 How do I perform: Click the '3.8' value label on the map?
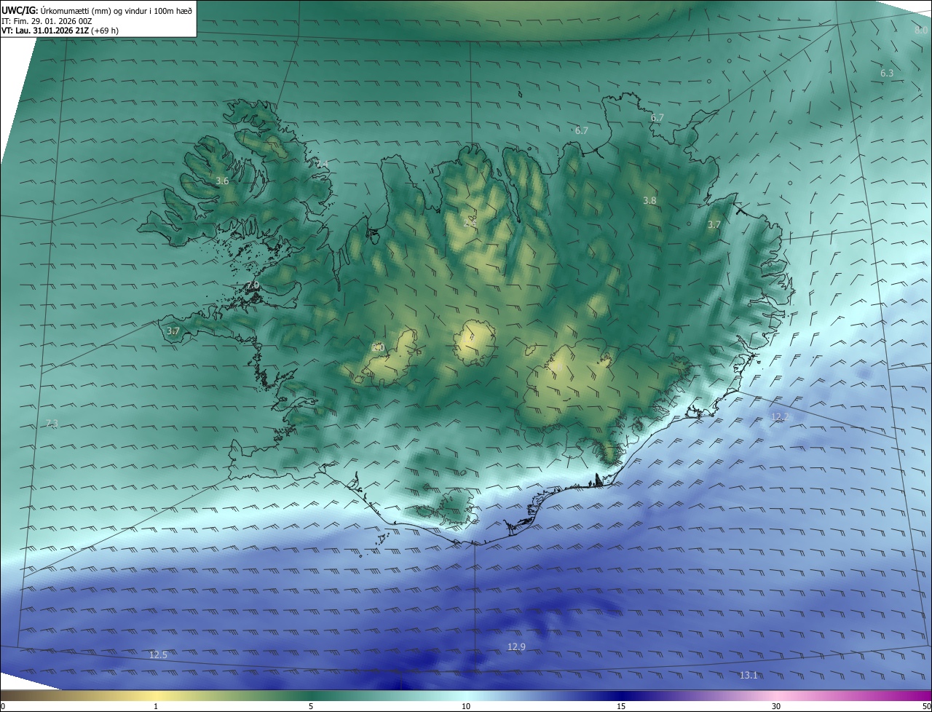650,200
